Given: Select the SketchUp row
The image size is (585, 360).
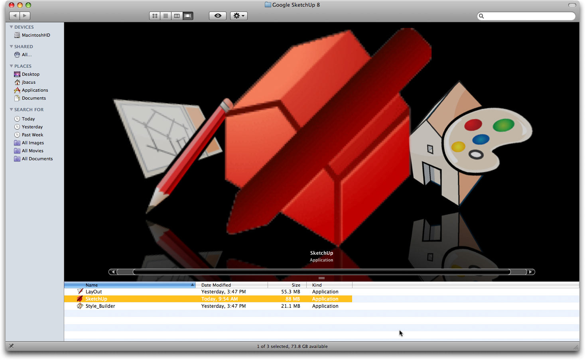Looking at the screenshot, I should point(208,299).
